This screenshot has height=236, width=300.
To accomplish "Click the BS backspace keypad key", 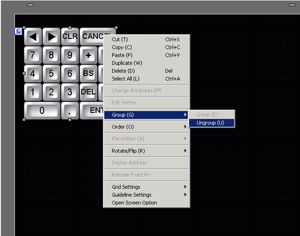I will click(88, 74).
